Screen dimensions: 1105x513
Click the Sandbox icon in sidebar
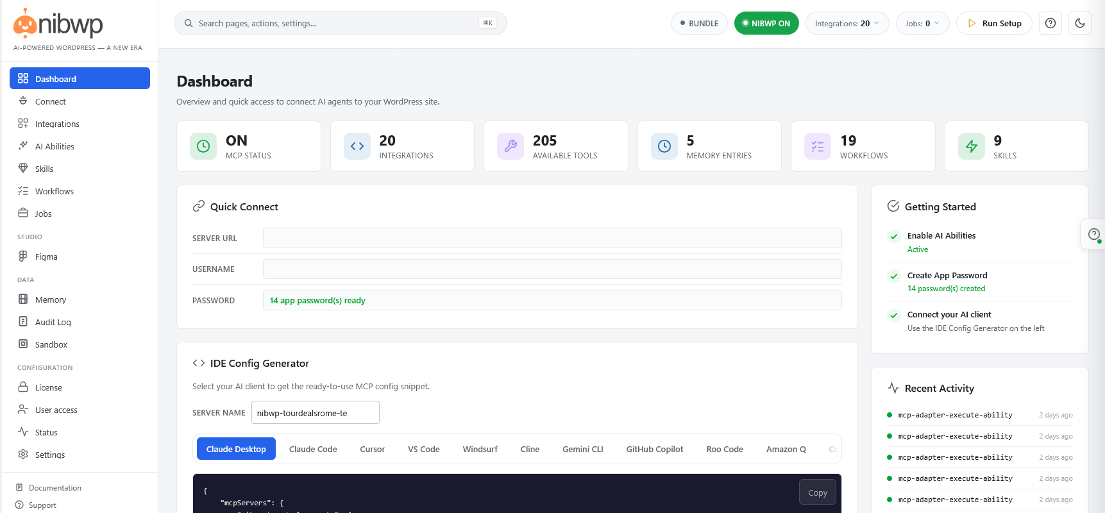coord(23,344)
